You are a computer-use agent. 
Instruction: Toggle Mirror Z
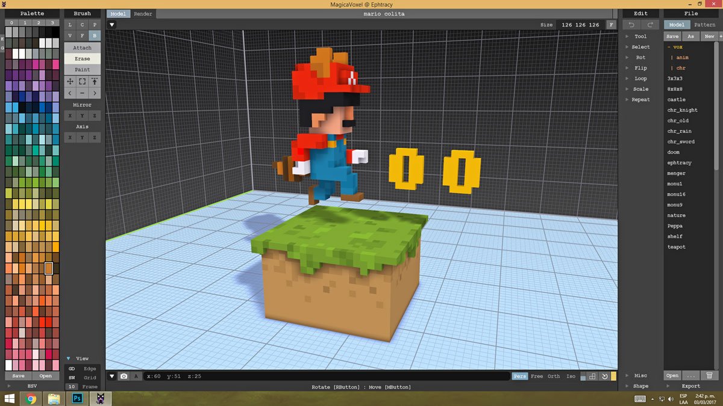tap(95, 115)
